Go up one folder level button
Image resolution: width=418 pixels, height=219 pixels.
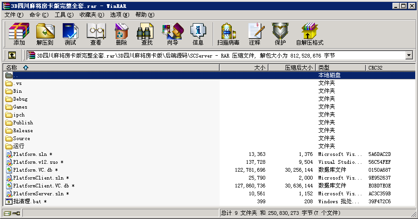12,55
